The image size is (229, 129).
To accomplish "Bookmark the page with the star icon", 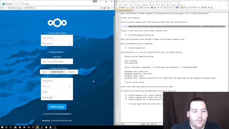I will pyautogui.click(x=101, y=8).
